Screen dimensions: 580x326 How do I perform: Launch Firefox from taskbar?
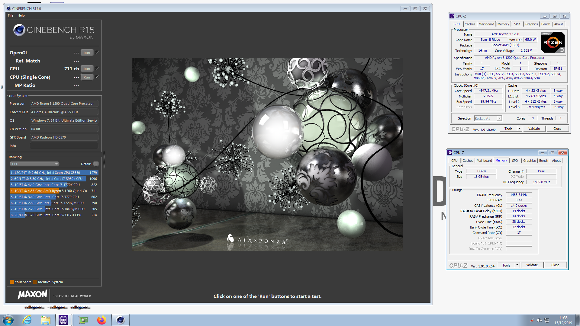coord(101,320)
